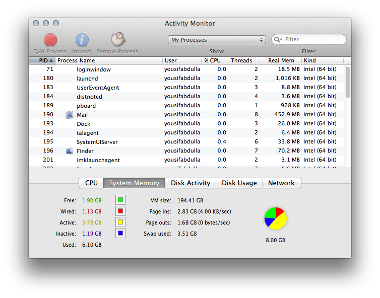The height and width of the screenshot is (298, 380).
Task: Sort by Real Mem column header
Action: [x=281, y=60]
